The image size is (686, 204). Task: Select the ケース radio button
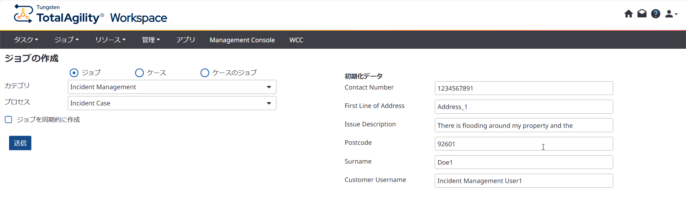(x=139, y=73)
